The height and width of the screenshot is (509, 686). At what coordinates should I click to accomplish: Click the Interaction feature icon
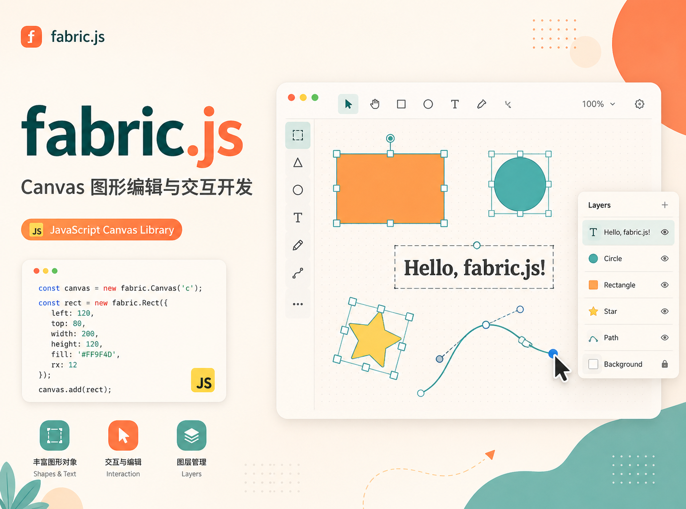point(123,435)
